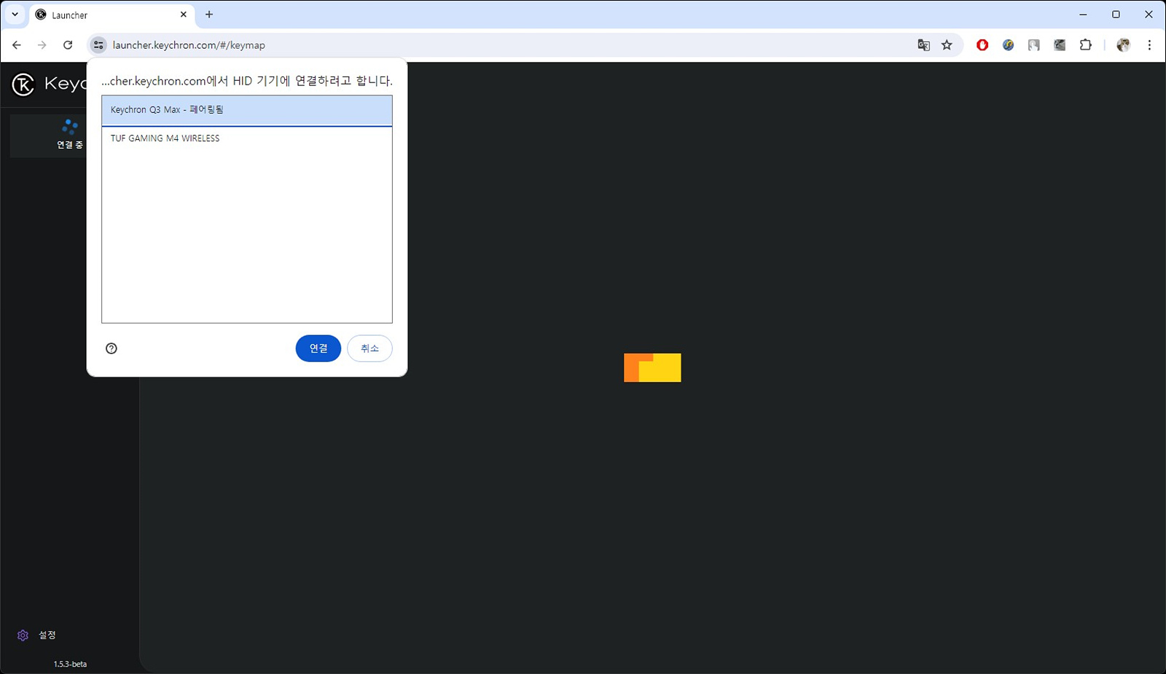Click the Keychron logo icon
This screenshot has width=1166, height=674.
point(23,85)
